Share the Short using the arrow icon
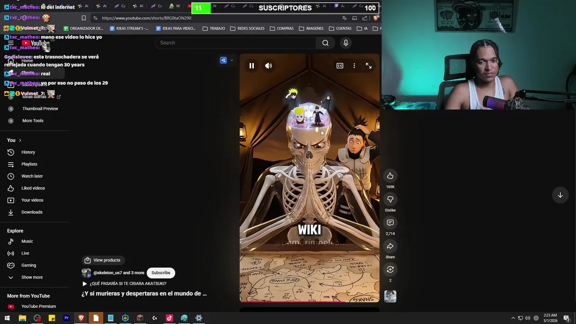576x324 pixels. coord(390,246)
